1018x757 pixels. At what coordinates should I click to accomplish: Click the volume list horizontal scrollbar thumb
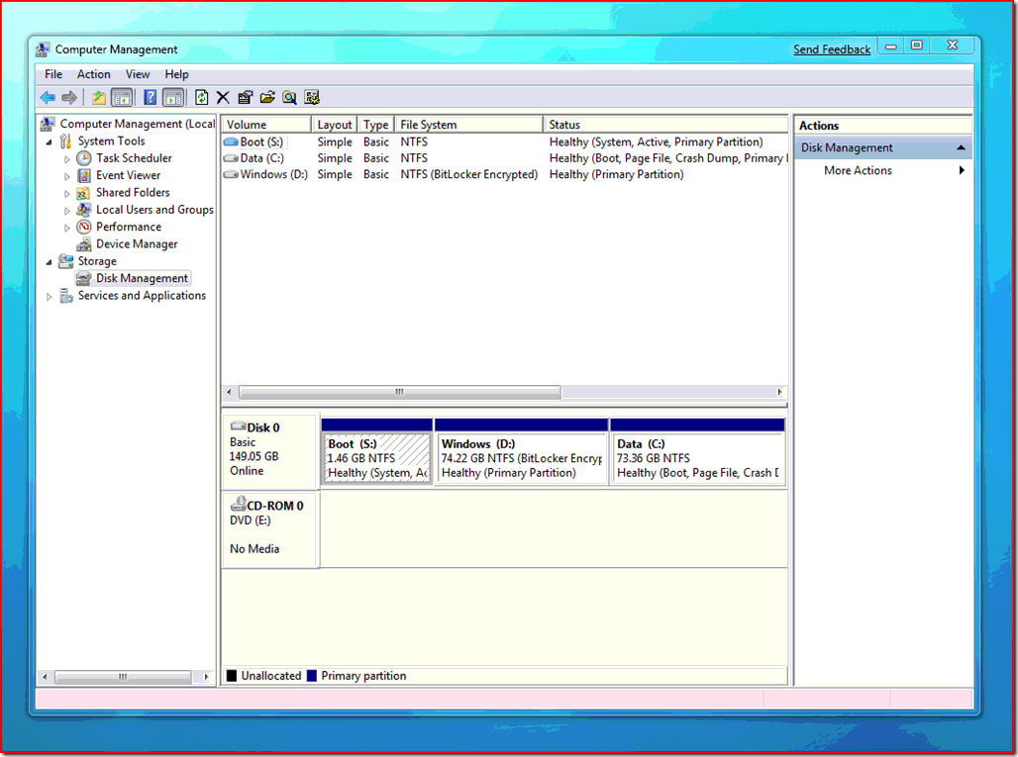coord(399,392)
